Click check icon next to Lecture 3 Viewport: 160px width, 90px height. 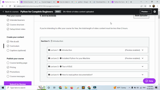click(49, 66)
